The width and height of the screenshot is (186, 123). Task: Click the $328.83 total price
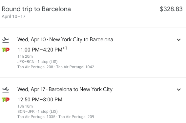coord(171,9)
